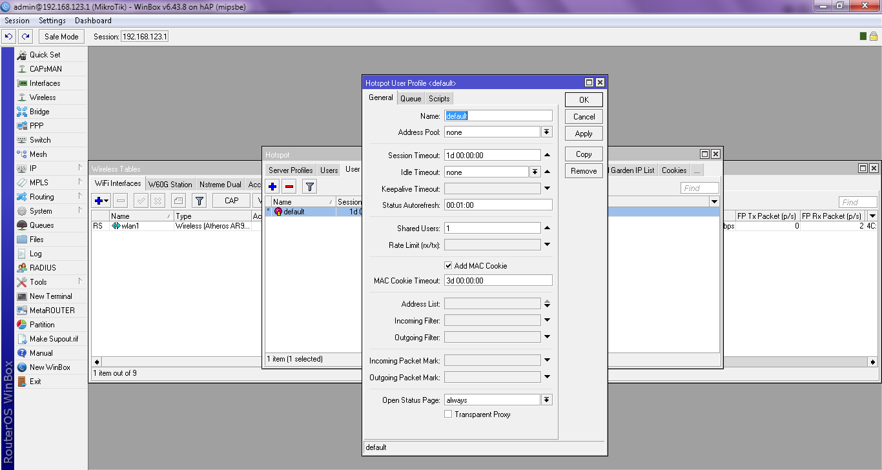This screenshot has width=882, height=470.
Task: Enable the Transparent Proxy checkbox
Action: [448, 414]
